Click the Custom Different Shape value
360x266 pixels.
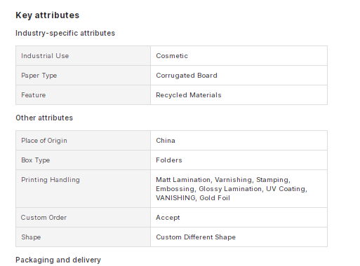coord(196,237)
